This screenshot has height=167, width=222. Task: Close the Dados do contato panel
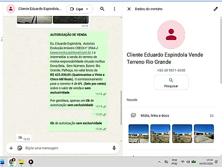pyautogui.click(x=129, y=9)
